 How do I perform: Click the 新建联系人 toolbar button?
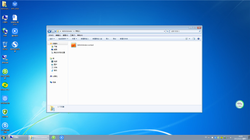[85, 39]
